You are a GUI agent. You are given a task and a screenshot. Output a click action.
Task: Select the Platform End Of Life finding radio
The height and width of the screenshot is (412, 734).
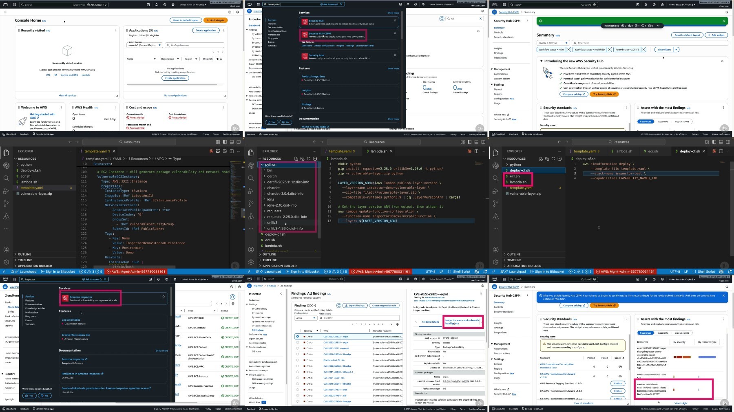click(297, 360)
